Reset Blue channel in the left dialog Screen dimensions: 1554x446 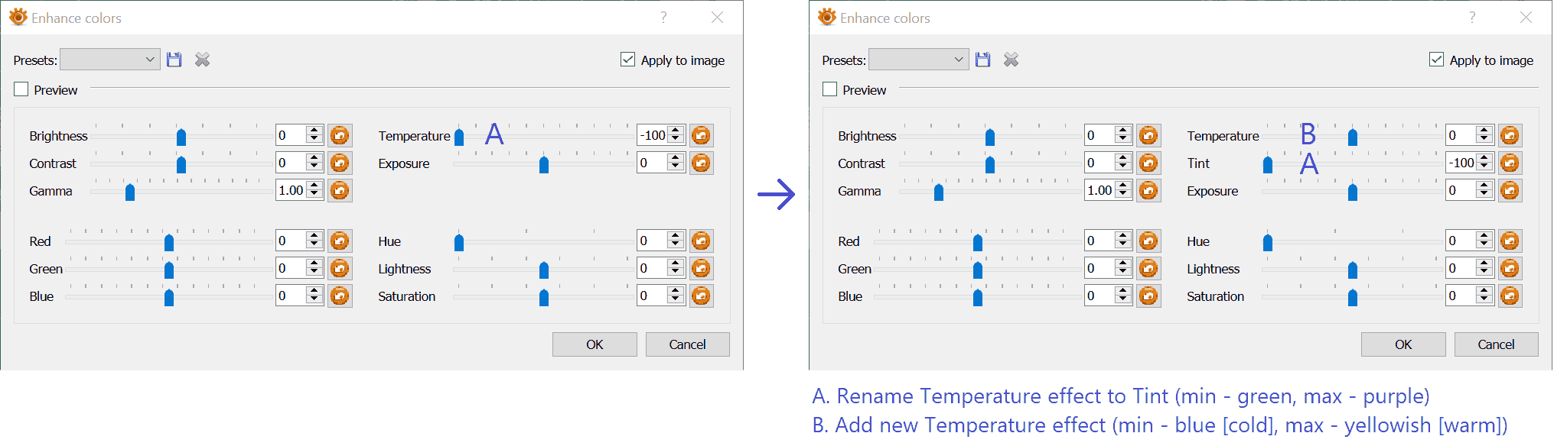click(x=340, y=296)
